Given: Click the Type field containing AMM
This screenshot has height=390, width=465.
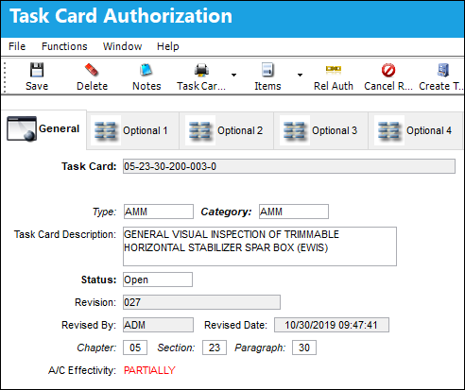Looking at the screenshot, I should pos(159,212).
